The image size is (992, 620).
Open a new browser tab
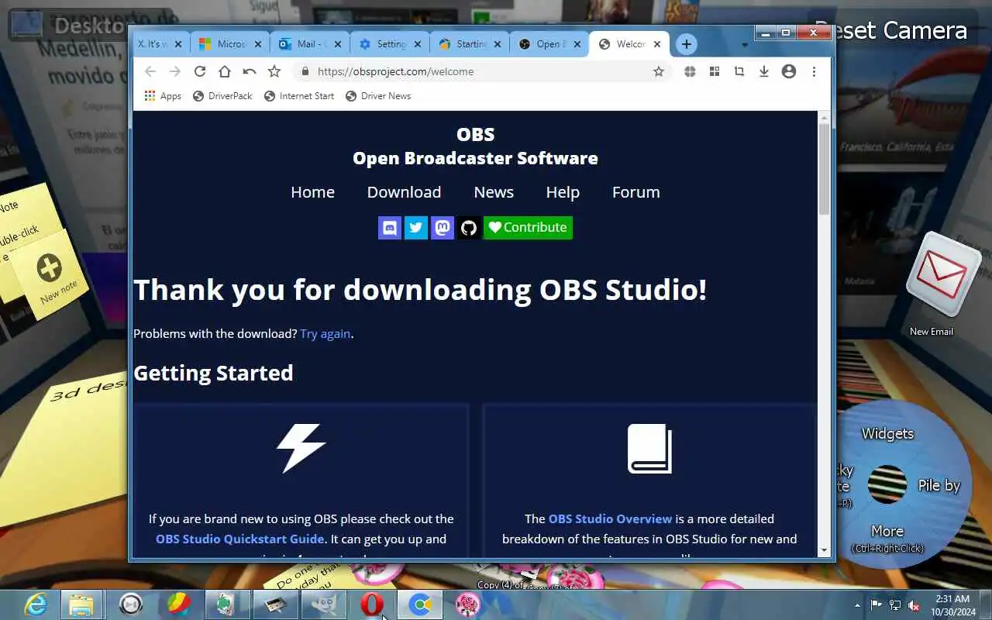tap(686, 44)
